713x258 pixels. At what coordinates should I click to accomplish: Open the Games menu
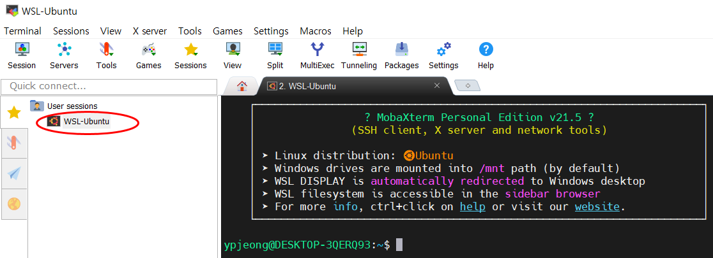pos(227,31)
